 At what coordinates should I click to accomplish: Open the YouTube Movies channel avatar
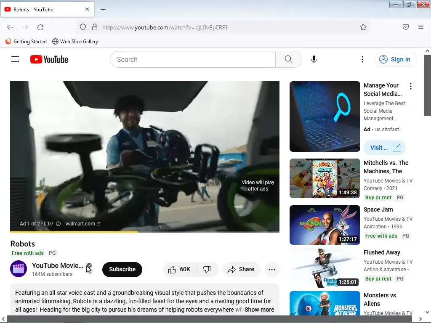19,269
